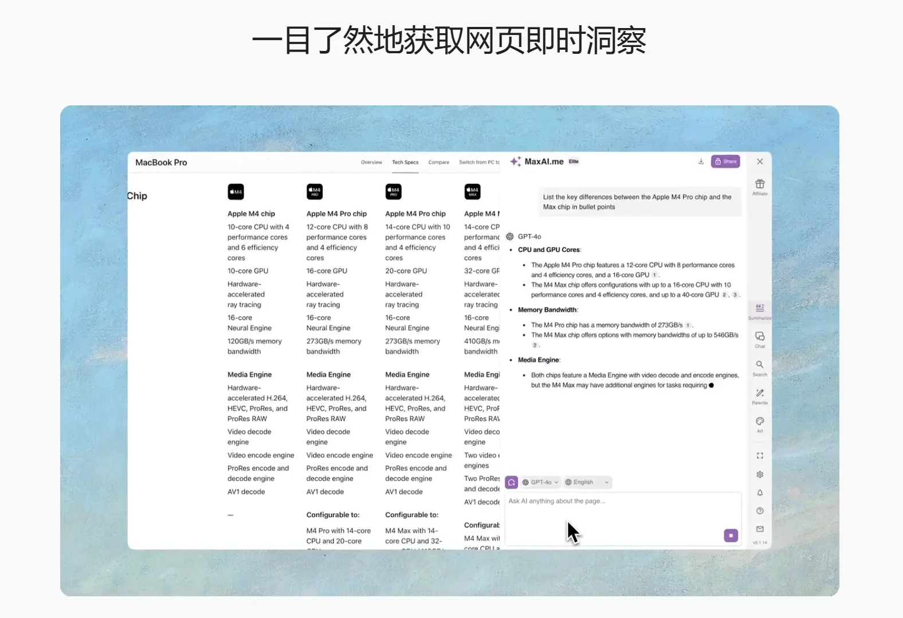Click the purple Share button
The height and width of the screenshot is (618, 903).
point(725,162)
